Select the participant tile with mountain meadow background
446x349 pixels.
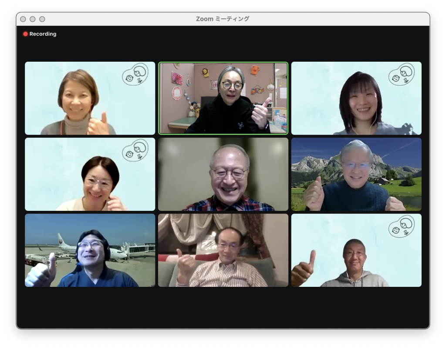[x=356, y=174]
